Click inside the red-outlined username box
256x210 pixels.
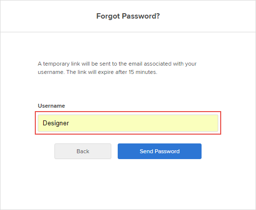[128, 123]
